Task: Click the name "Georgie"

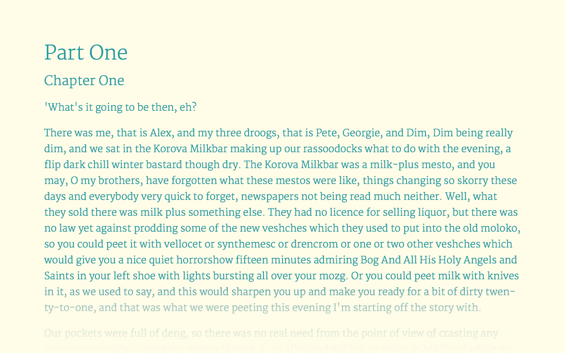Action: (362, 133)
